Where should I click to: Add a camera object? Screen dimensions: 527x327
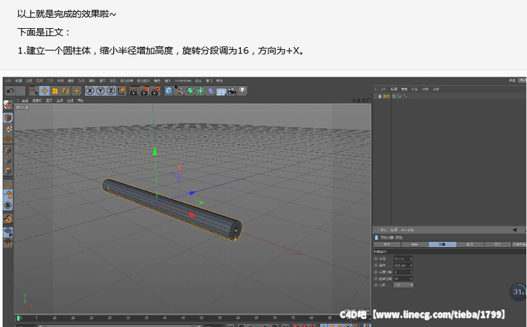click(232, 91)
